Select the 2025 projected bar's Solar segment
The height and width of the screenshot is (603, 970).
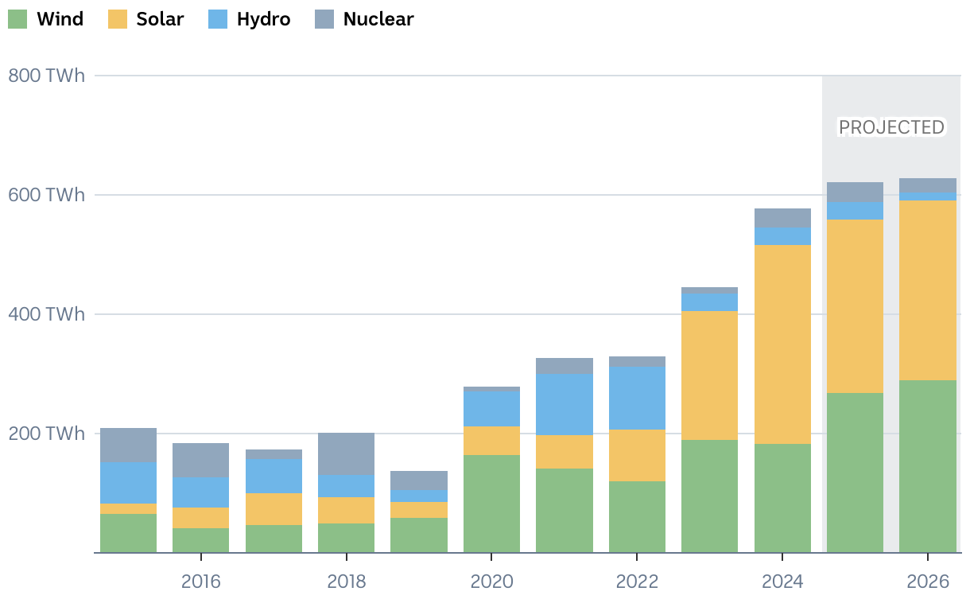[855, 305]
